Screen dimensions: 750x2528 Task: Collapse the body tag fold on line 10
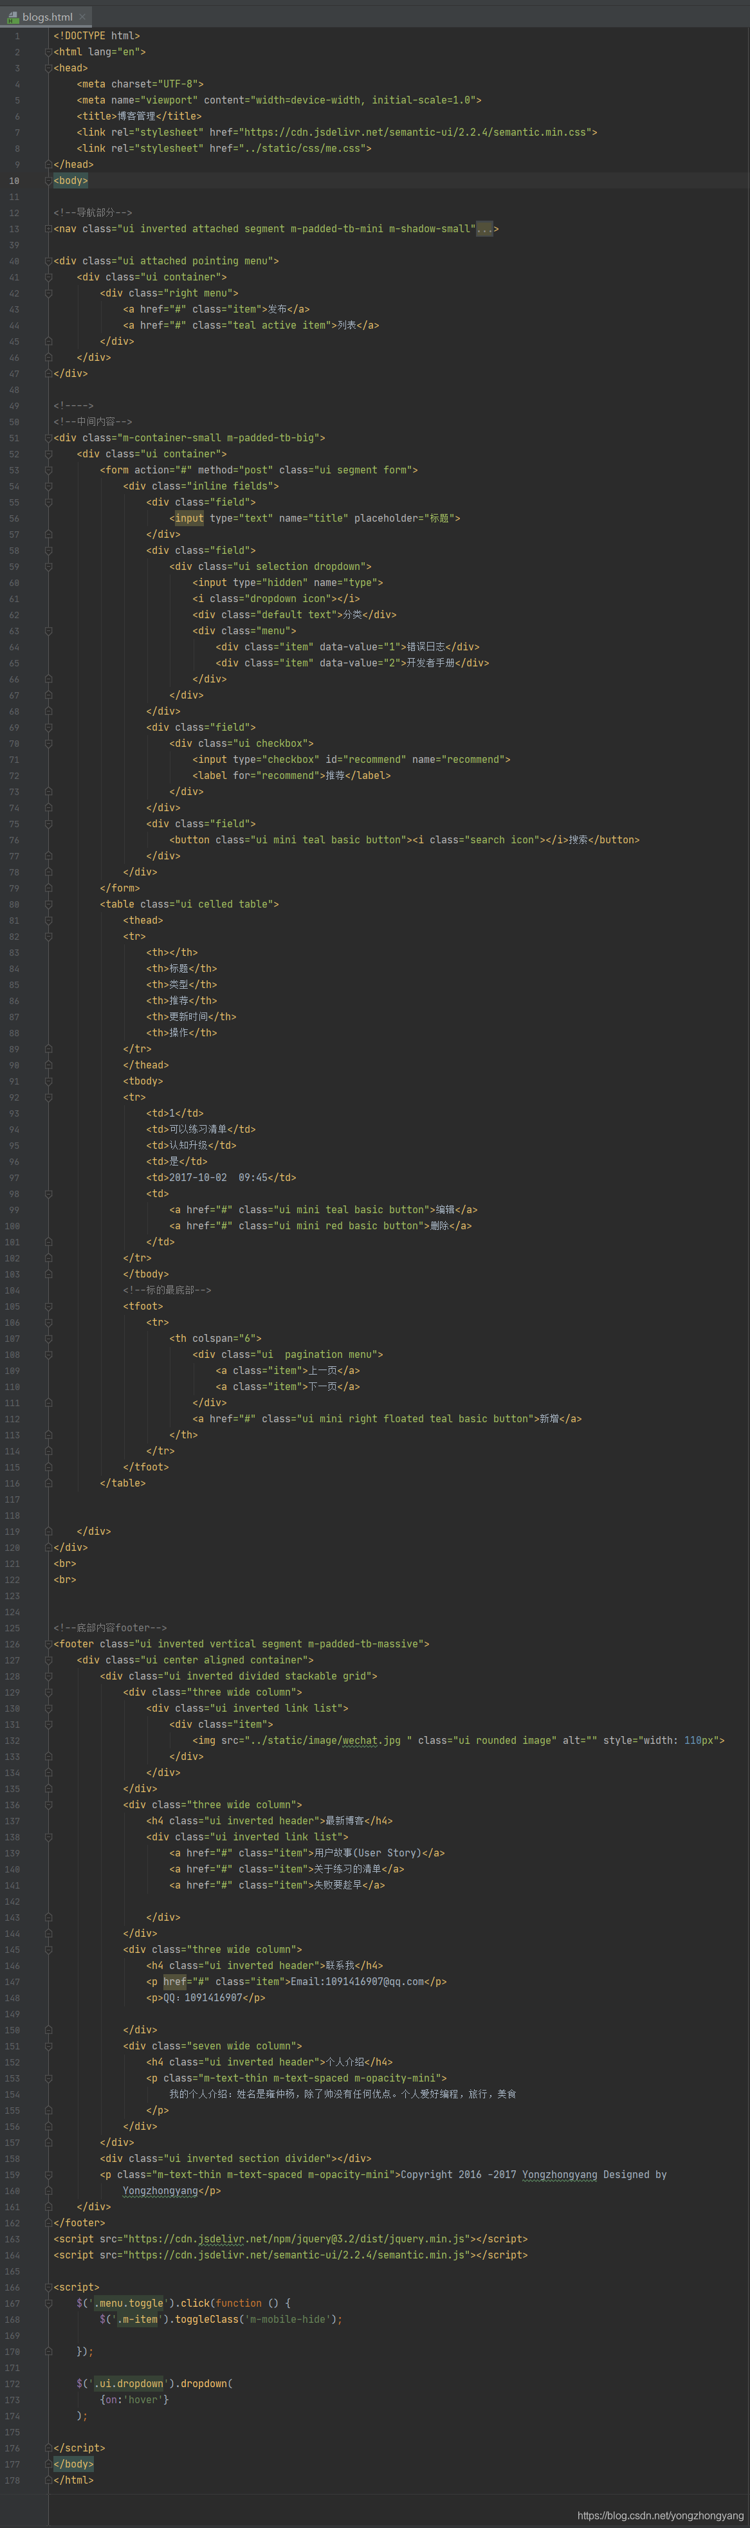[47, 181]
